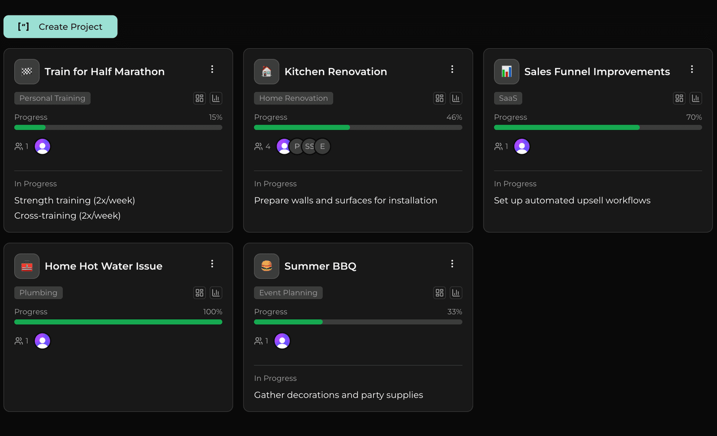This screenshot has width=717, height=436.
Task: Click the Create Project button
Action: point(60,27)
